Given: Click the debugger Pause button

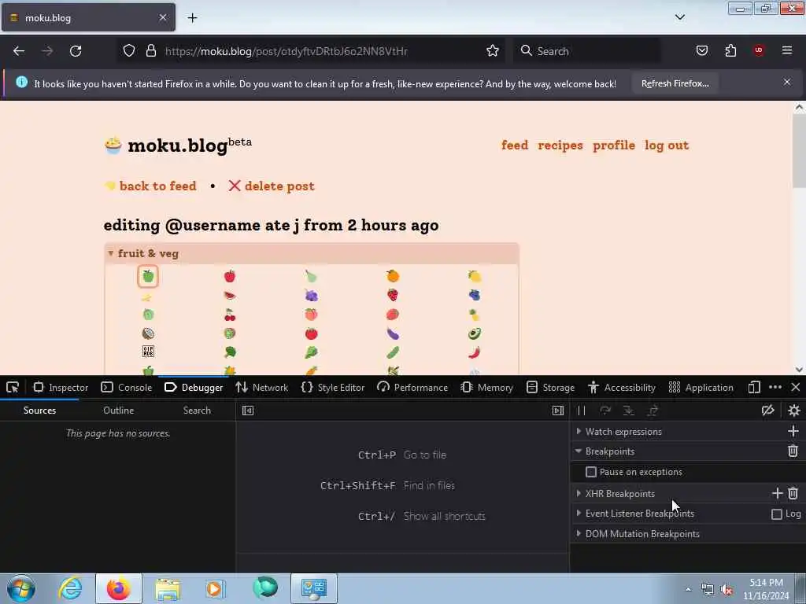Looking at the screenshot, I should tap(582, 411).
